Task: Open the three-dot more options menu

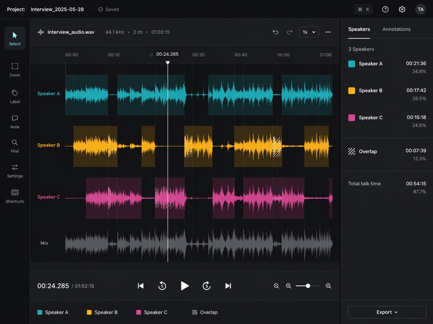Action: click(x=328, y=32)
